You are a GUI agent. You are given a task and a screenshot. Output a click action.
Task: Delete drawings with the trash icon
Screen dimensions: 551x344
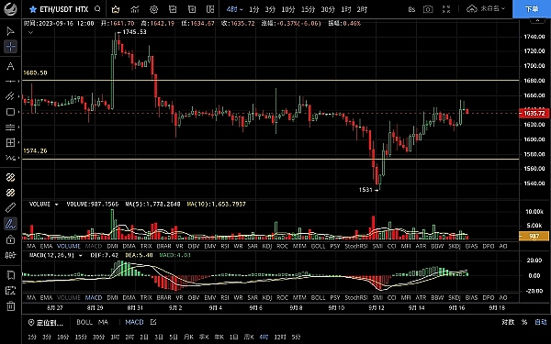pyautogui.click(x=10, y=306)
